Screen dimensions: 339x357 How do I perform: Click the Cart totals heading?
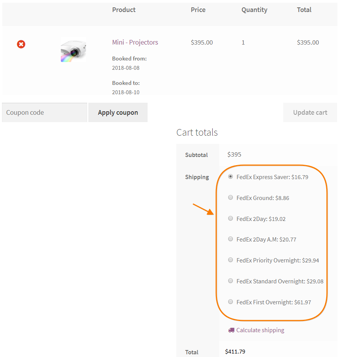pyautogui.click(x=197, y=133)
